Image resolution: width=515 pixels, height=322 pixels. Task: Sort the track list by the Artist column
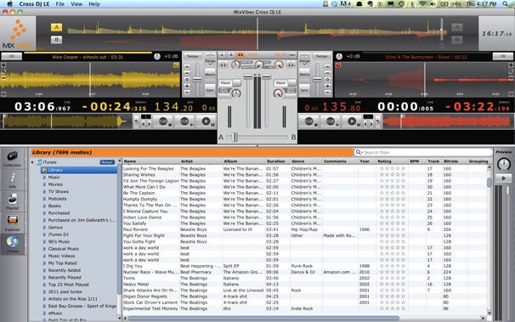coord(201,161)
